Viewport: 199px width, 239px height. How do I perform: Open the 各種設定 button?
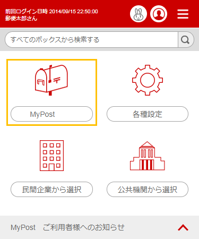coord(148,114)
